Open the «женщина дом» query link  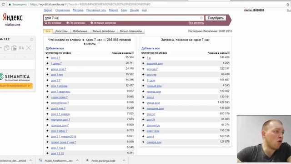coord(155,108)
